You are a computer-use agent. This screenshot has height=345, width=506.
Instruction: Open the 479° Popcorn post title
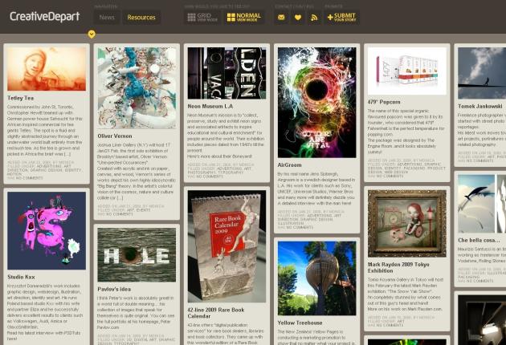click(384, 102)
